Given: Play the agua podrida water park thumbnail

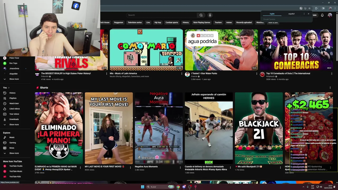Looking at the screenshot, I should (221, 50).
